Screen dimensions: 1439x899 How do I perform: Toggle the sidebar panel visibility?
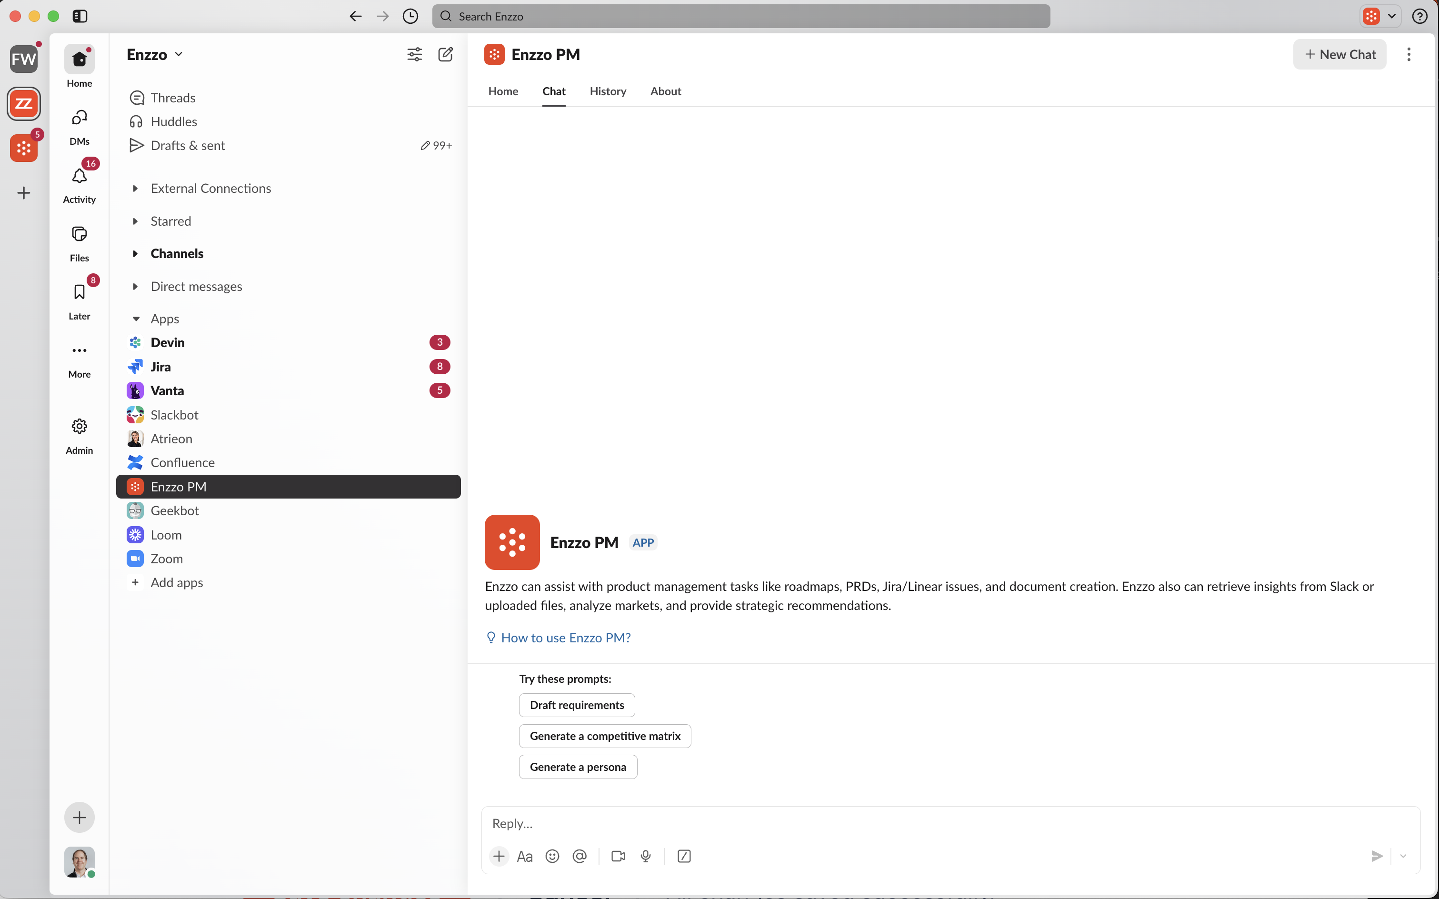[80, 16]
